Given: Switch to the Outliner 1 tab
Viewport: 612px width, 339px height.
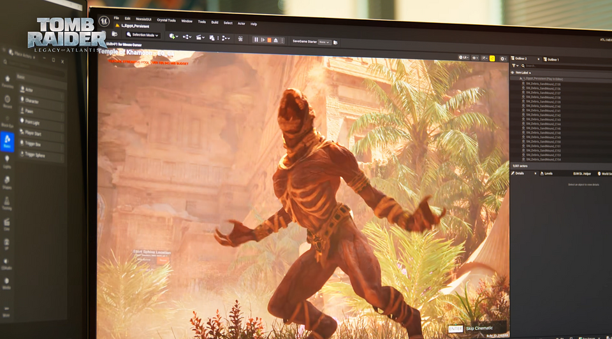Looking at the screenshot, I should pyautogui.click(x=551, y=60).
